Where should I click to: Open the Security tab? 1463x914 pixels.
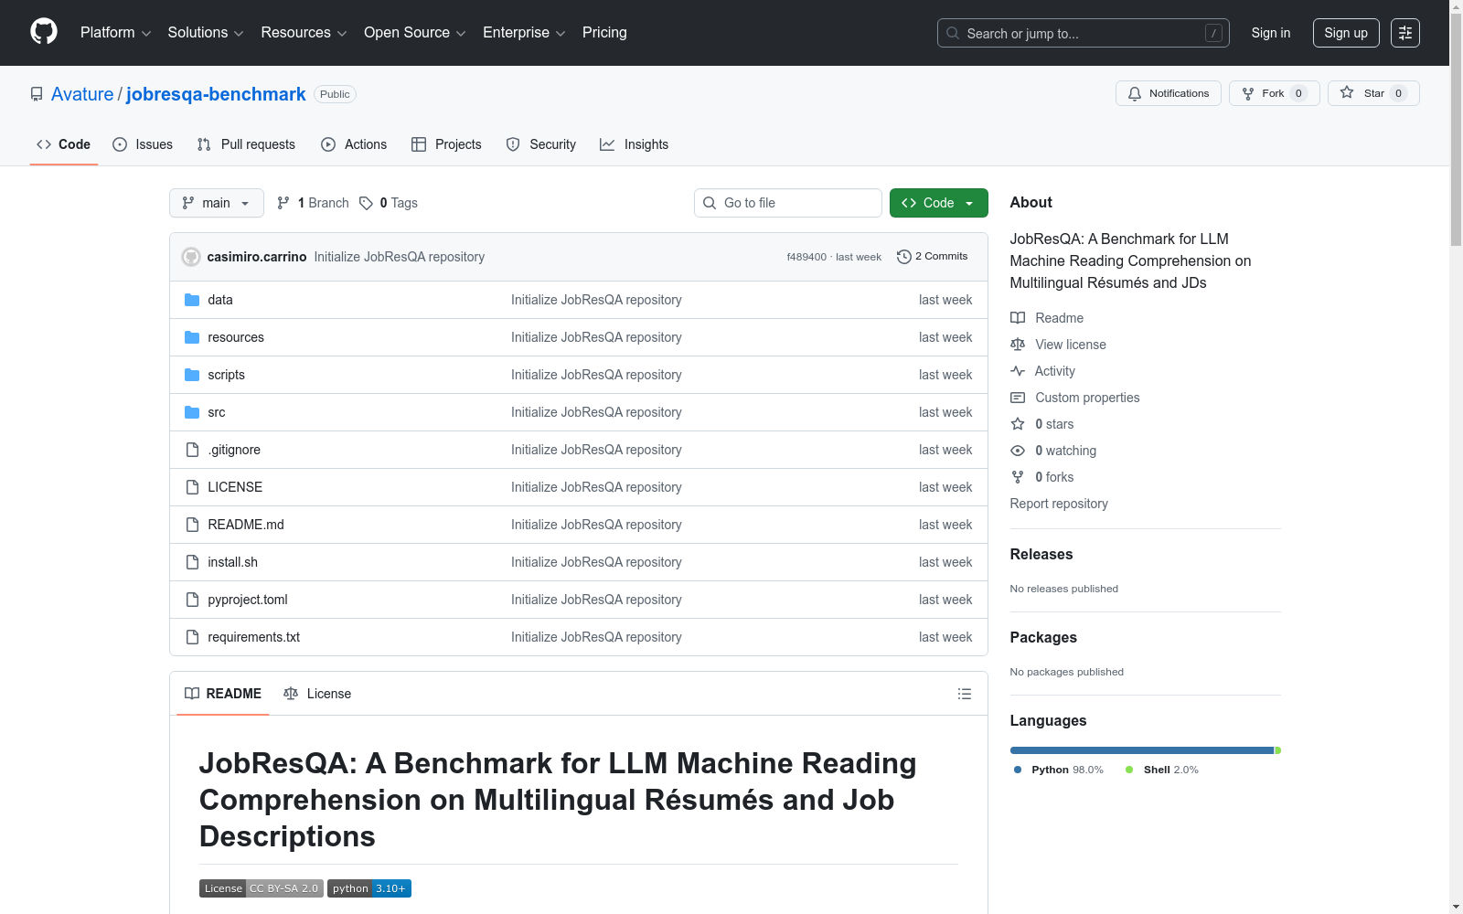(541, 144)
